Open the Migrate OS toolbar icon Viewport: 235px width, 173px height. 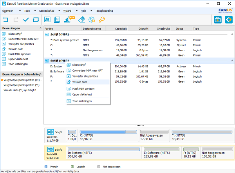pyautogui.click(x=47, y=20)
